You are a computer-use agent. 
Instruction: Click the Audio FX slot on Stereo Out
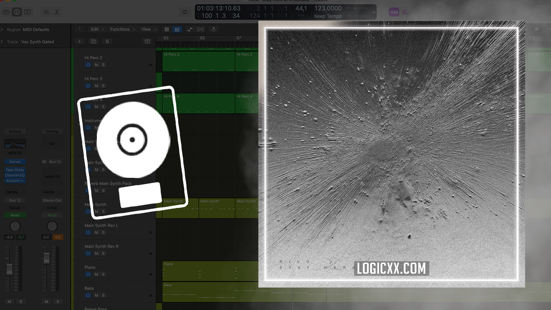coord(52,177)
